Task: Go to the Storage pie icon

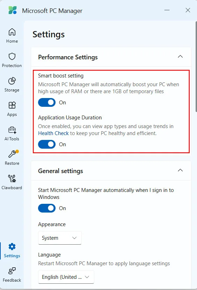Action: tap(12, 81)
